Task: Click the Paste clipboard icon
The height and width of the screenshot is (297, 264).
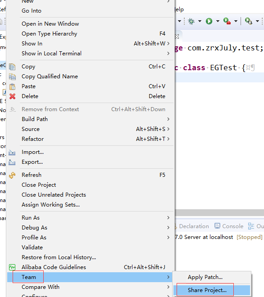Action: coord(12,86)
